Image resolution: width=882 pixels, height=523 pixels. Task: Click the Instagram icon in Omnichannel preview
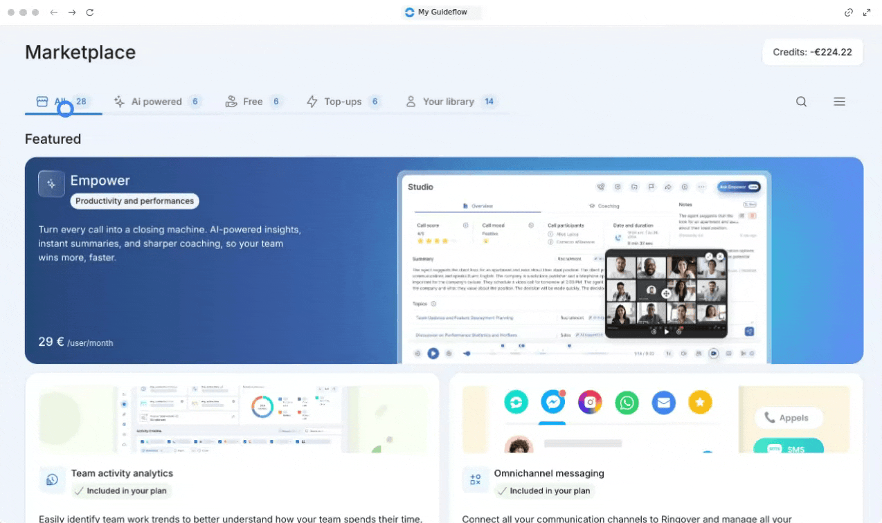(x=590, y=402)
